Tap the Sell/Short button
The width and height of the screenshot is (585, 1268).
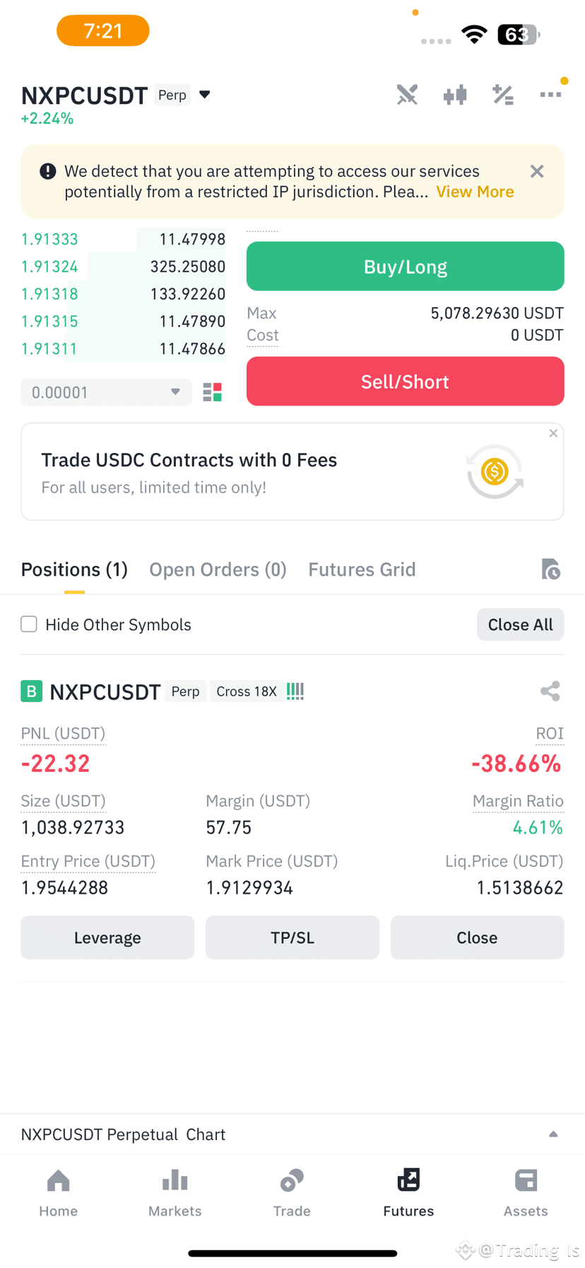(x=406, y=381)
